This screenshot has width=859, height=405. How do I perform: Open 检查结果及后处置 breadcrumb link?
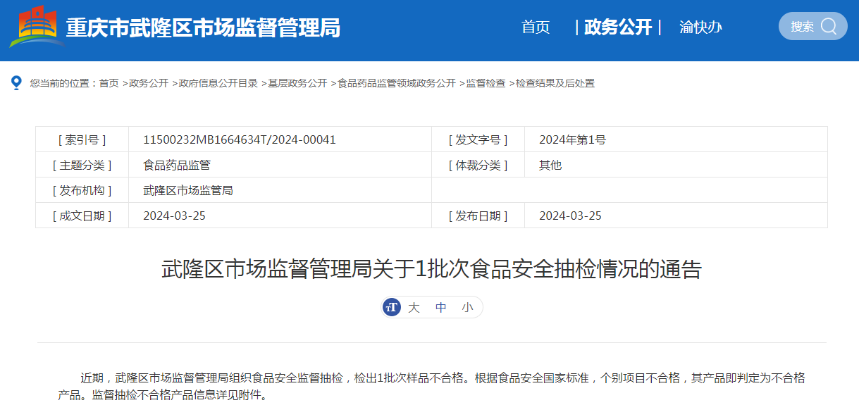tap(555, 83)
